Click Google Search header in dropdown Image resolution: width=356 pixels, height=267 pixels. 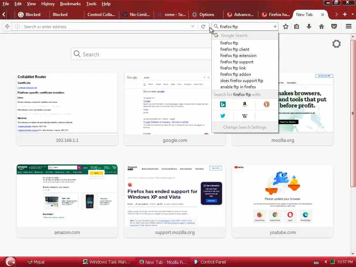245,35
